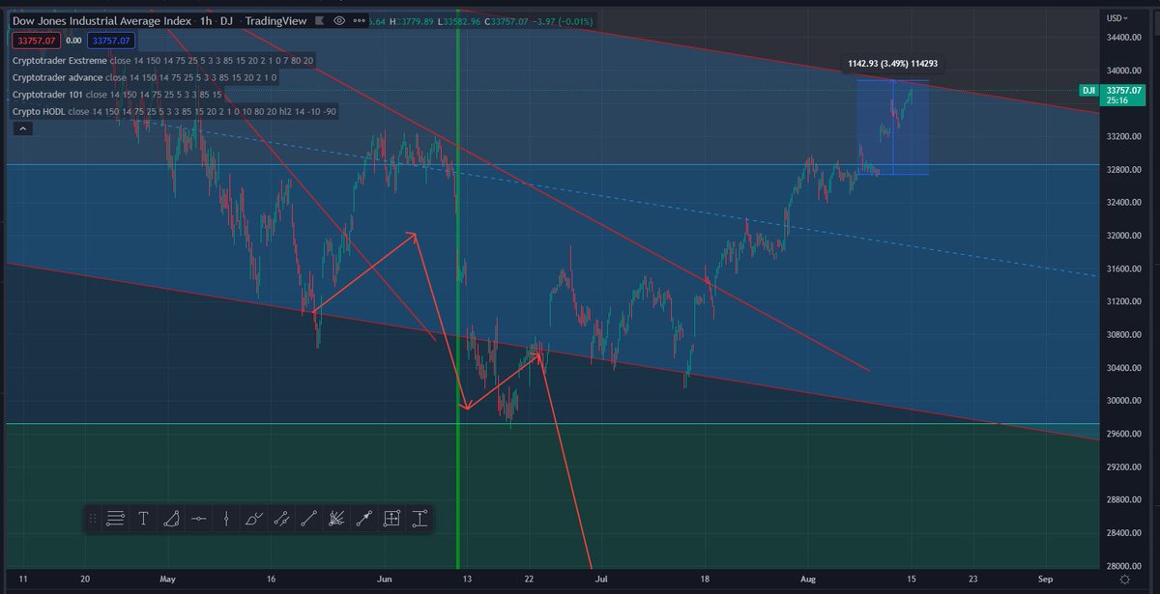The height and width of the screenshot is (594, 1160).
Task: Click the Dow Jones Industrial Average Index title
Action: [103, 20]
